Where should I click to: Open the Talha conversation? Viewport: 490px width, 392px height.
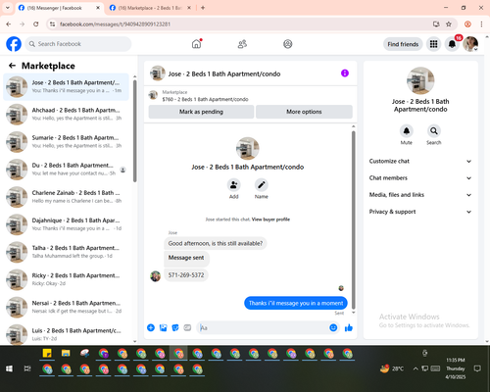tap(66, 252)
